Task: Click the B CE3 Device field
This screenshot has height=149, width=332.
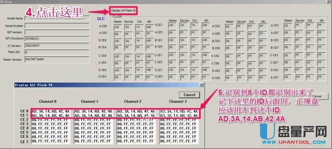Action: click(299, 40)
